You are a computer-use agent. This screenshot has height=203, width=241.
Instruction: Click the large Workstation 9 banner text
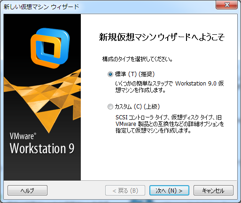(42, 148)
